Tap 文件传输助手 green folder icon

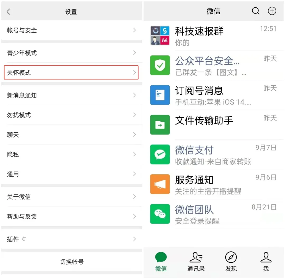click(160, 125)
